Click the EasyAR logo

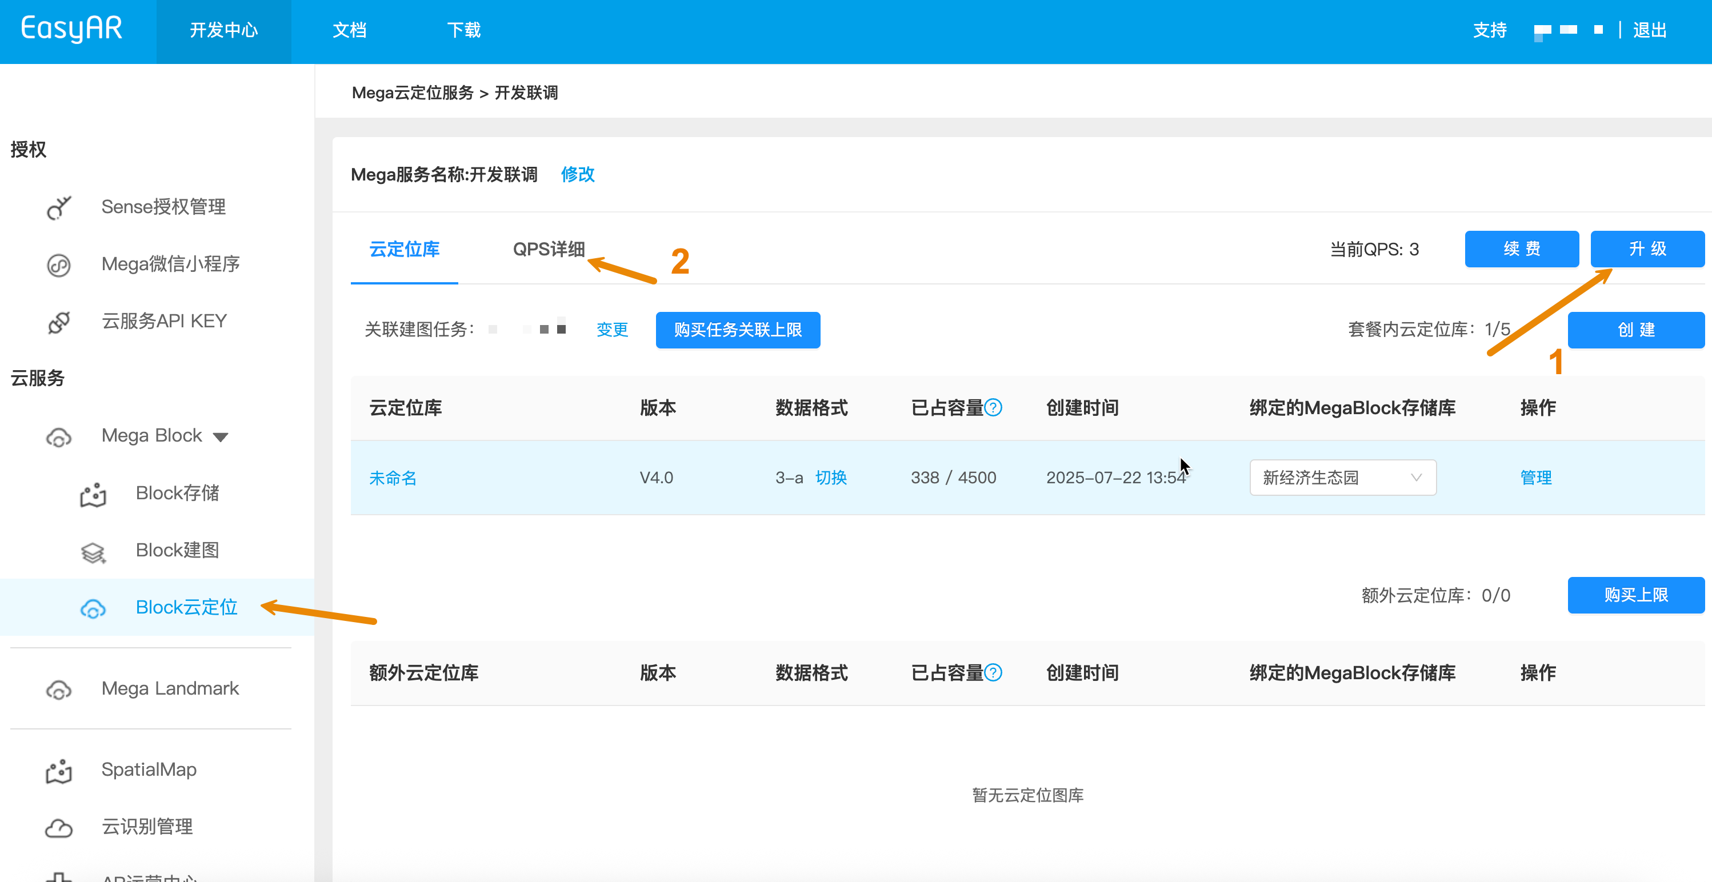coord(72,29)
